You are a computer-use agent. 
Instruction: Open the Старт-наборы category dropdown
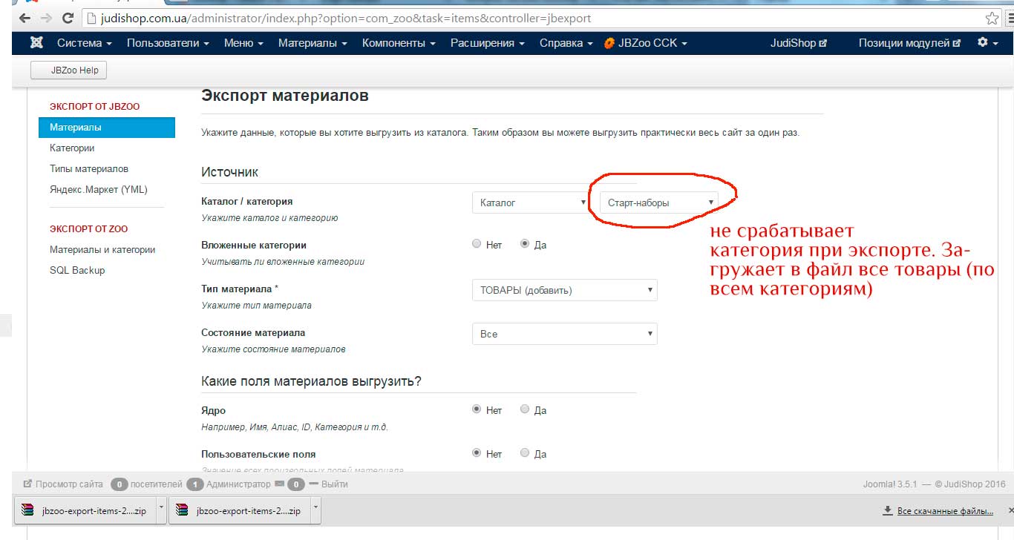coord(658,202)
